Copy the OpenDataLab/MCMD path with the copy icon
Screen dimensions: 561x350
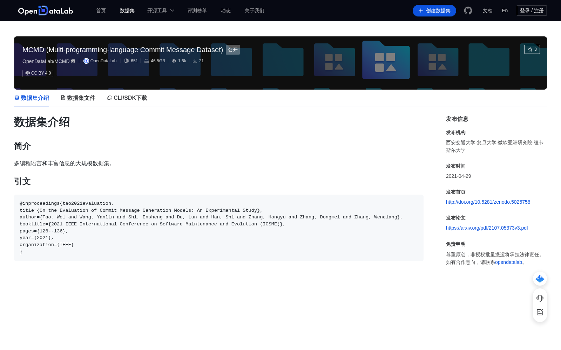point(73,61)
